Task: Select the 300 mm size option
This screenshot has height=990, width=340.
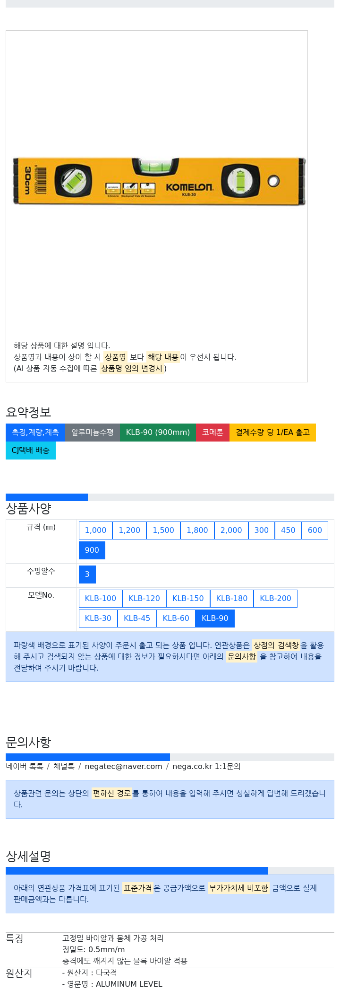Action: pos(262,530)
